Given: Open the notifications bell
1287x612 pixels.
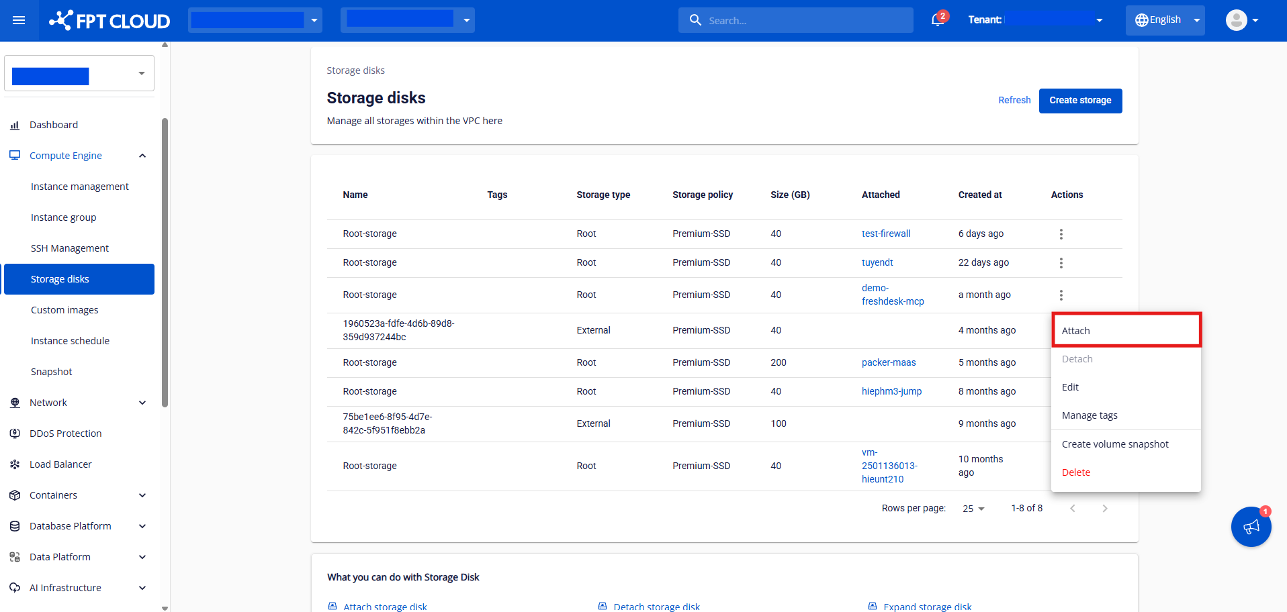Looking at the screenshot, I should click(938, 20).
